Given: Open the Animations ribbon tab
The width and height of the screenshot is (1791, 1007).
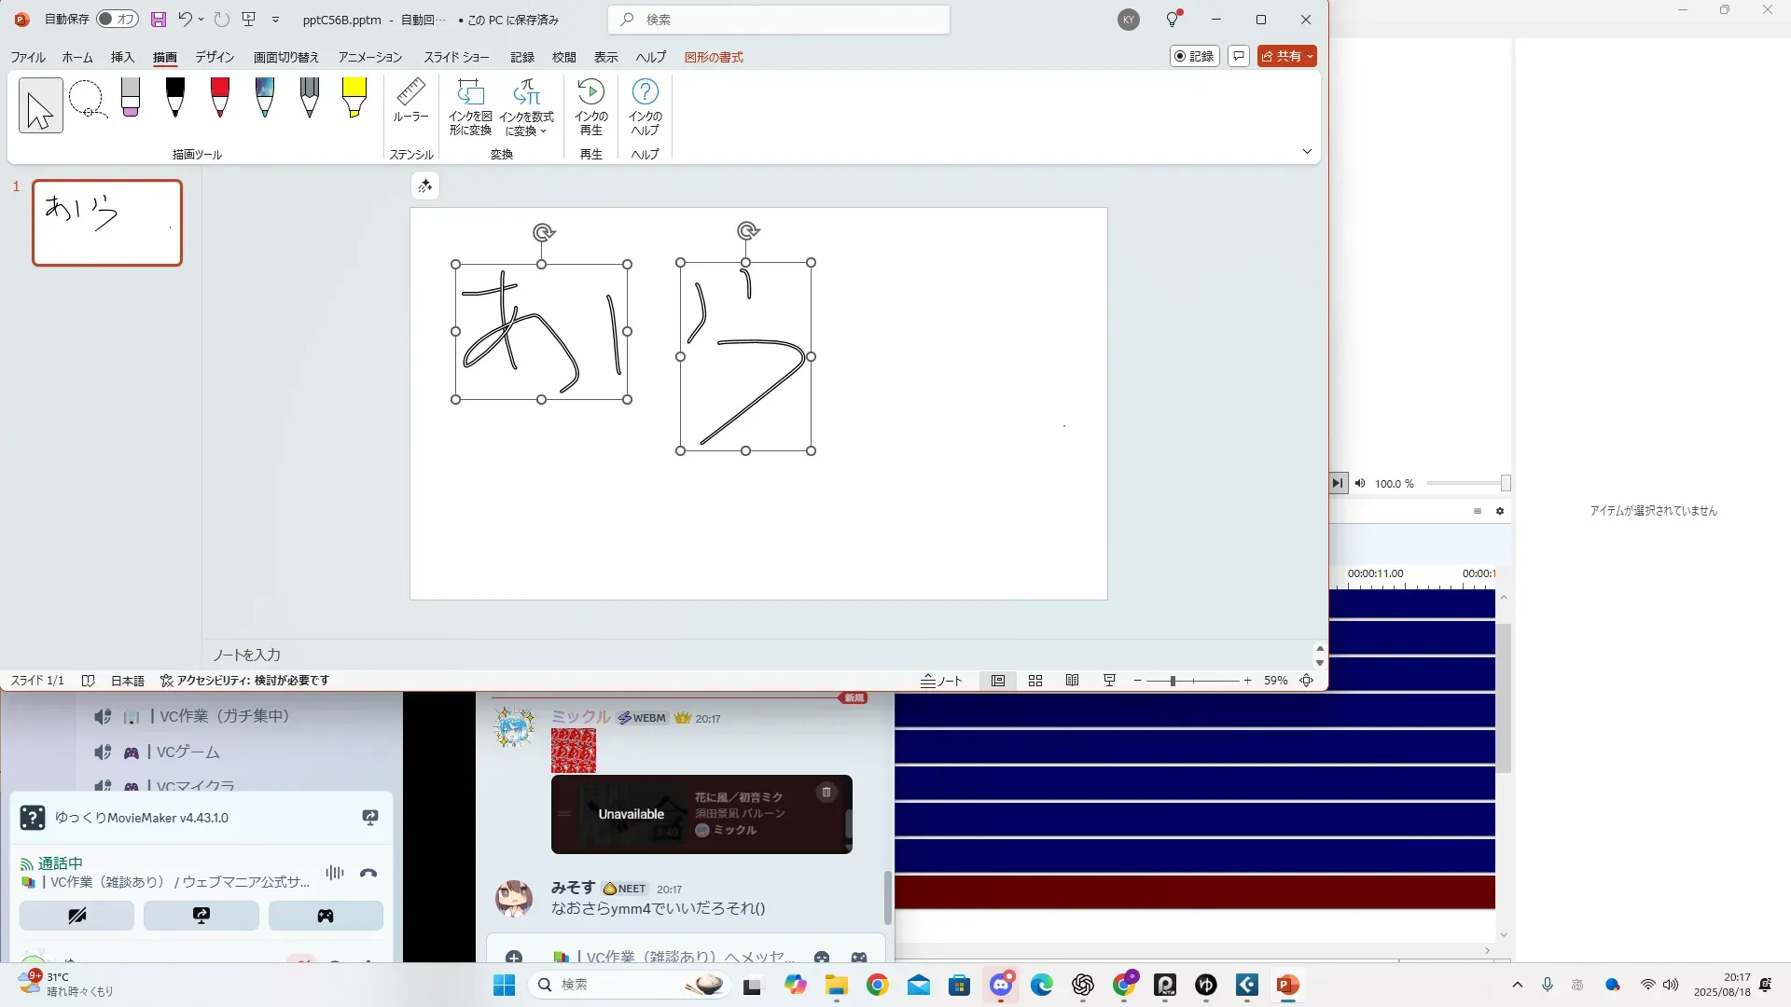Looking at the screenshot, I should [370, 57].
